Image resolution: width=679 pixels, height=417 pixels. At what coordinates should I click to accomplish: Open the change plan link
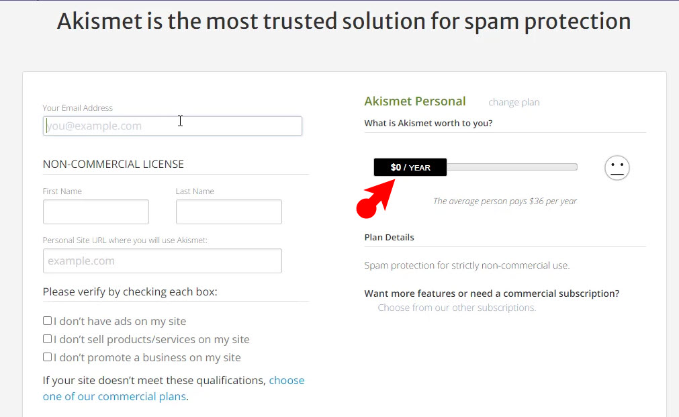pos(514,102)
